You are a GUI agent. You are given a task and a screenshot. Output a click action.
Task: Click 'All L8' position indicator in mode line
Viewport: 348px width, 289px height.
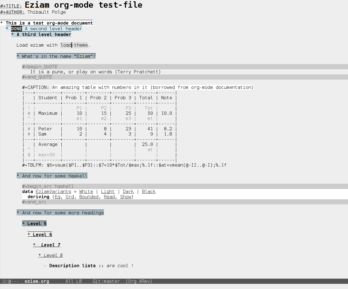click(74, 281)
